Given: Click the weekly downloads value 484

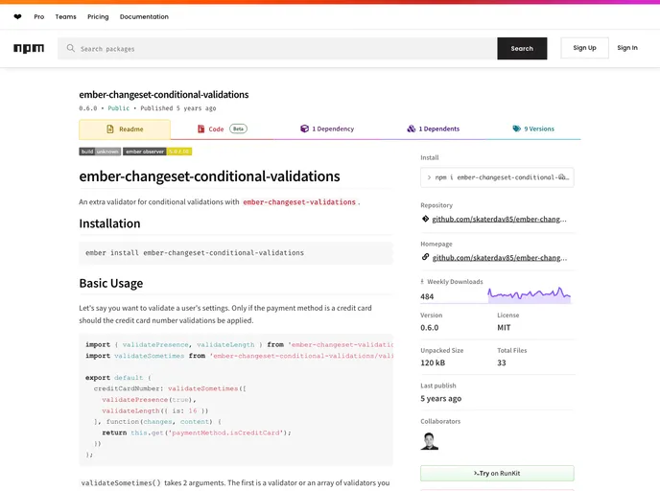Looking at the screenshot, I should [x=427, y=296].
